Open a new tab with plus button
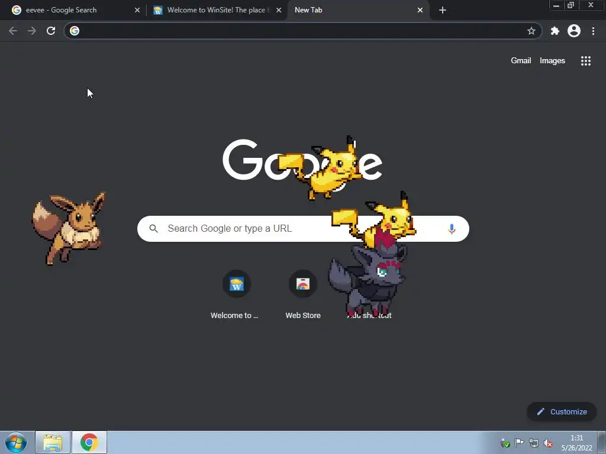The height and width of the screenshot is (454, 606). pos(443,10)
